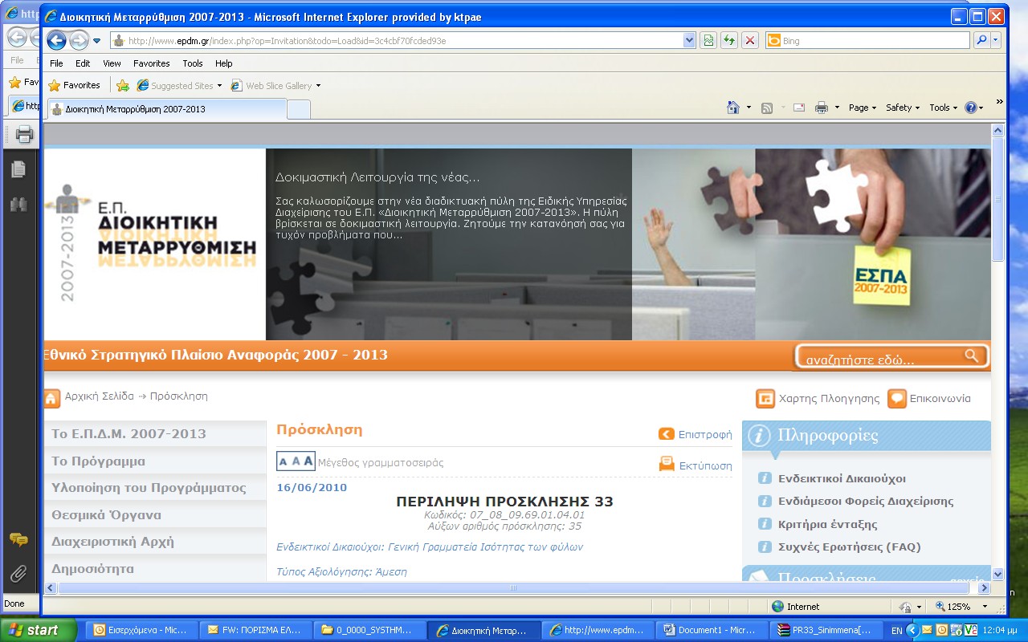This screenshot has height=642, width=1028.
Task: Open Θεσμικά Όργανα sidebar item
Action: tap(155, 515)
